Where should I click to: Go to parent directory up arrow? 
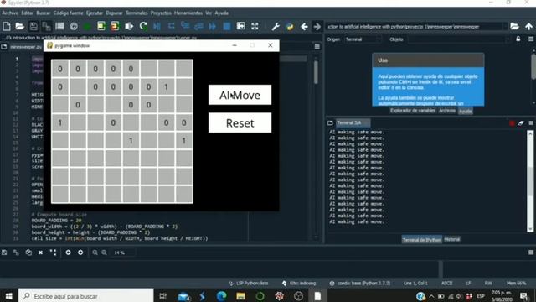[x=528, y=26]
